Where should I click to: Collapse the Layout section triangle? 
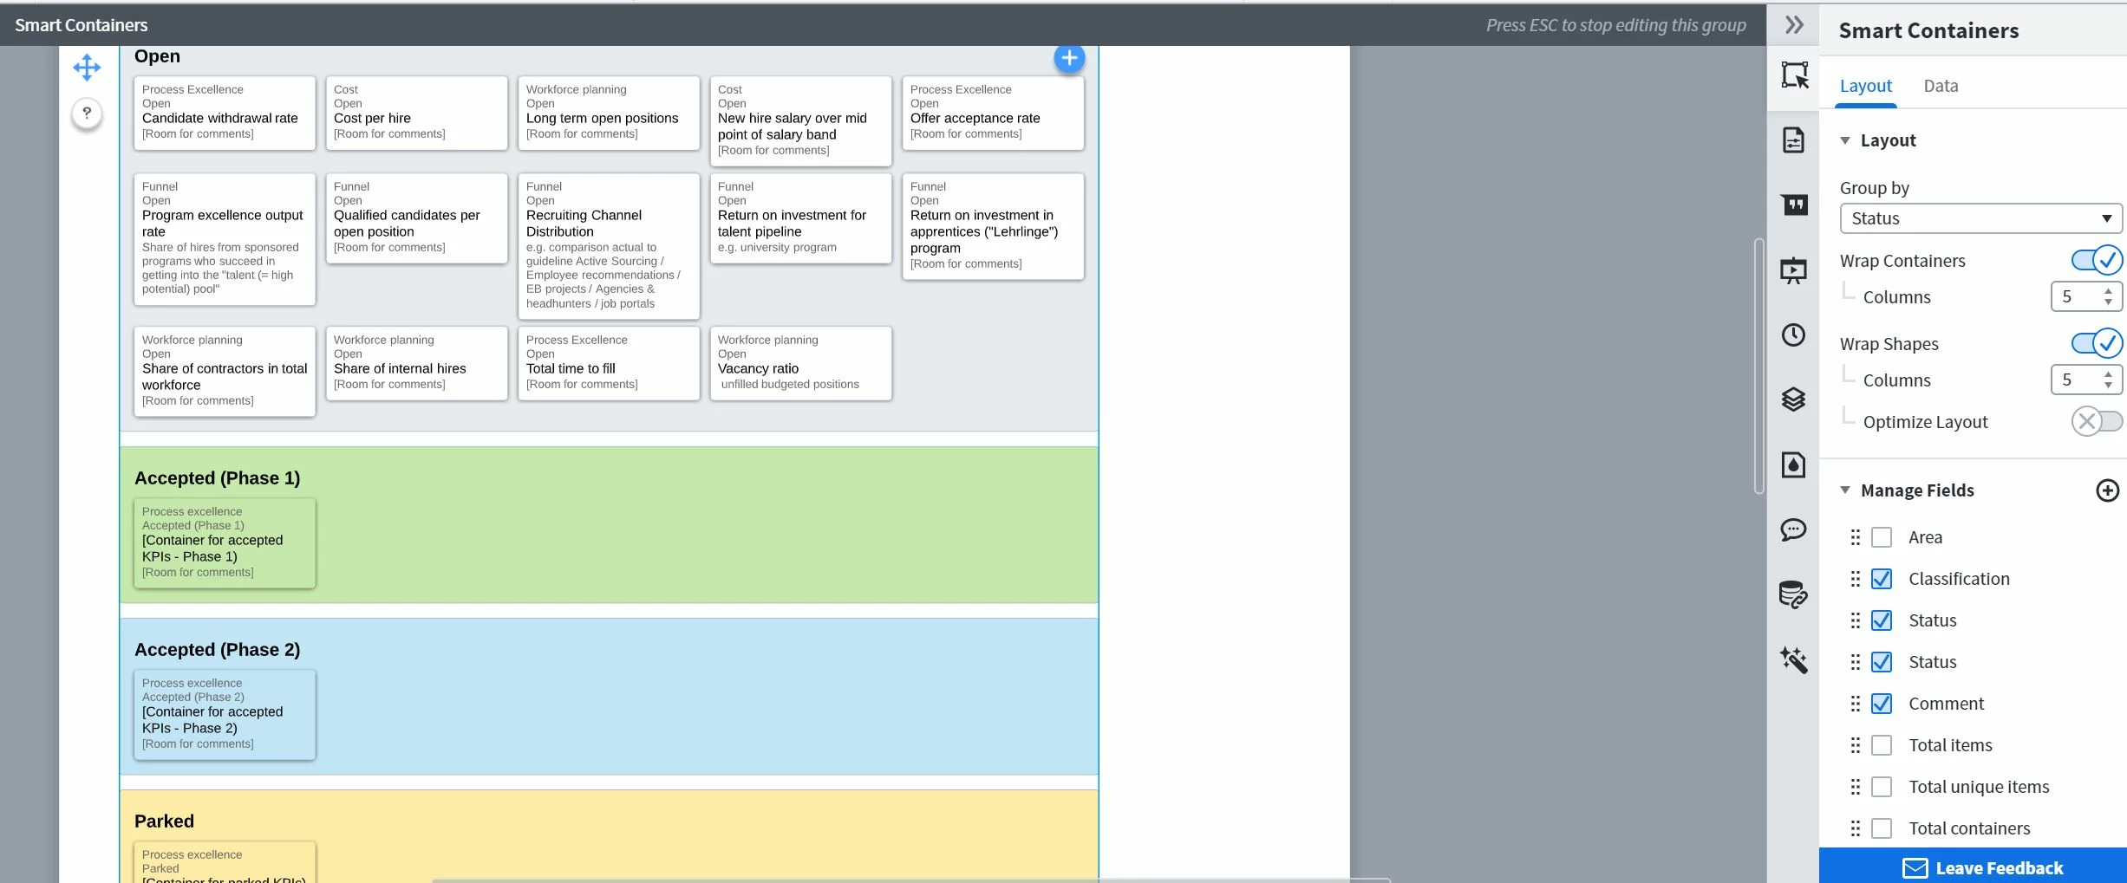(1845, 140)
